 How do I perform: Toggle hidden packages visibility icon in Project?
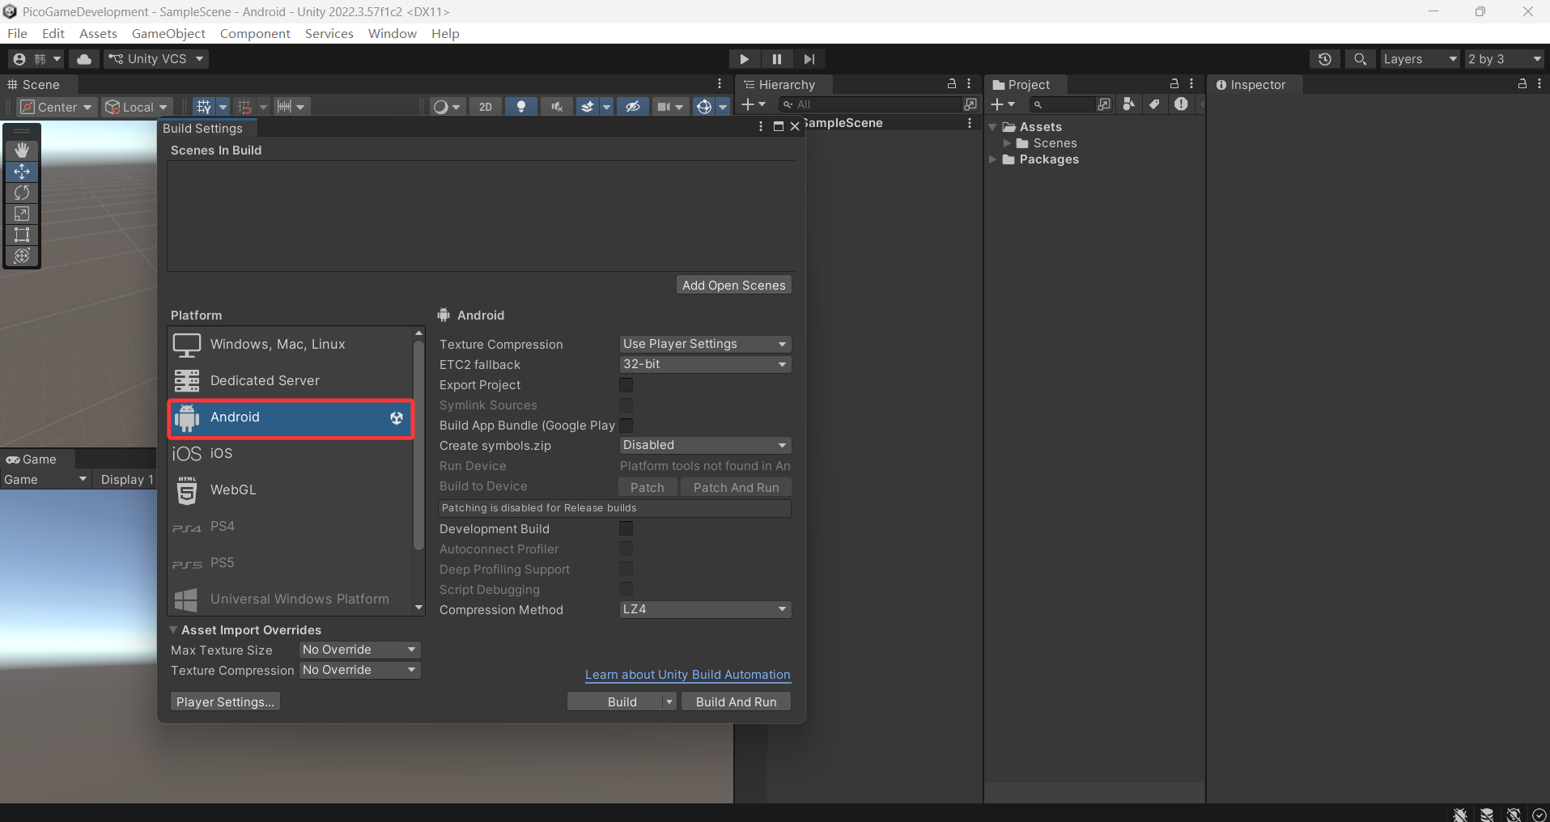pyautogui.click(x=1182, y=104)
